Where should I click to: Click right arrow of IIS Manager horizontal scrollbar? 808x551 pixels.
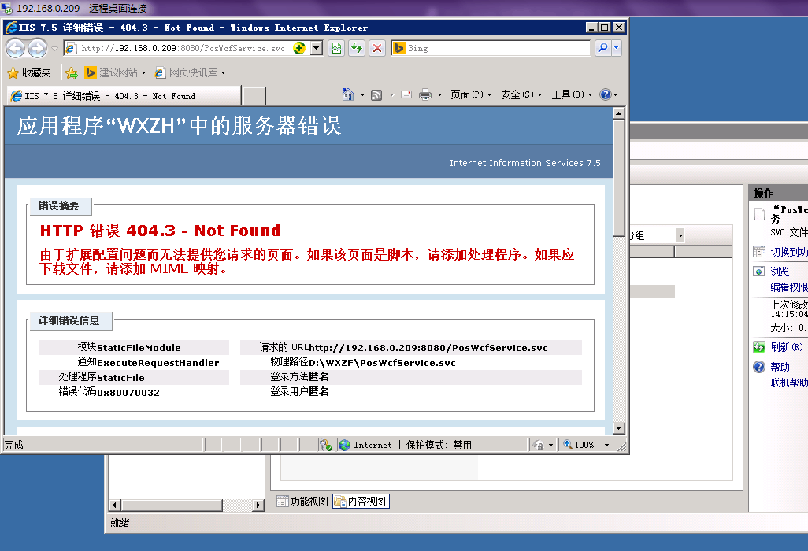[x=258, y=505]
